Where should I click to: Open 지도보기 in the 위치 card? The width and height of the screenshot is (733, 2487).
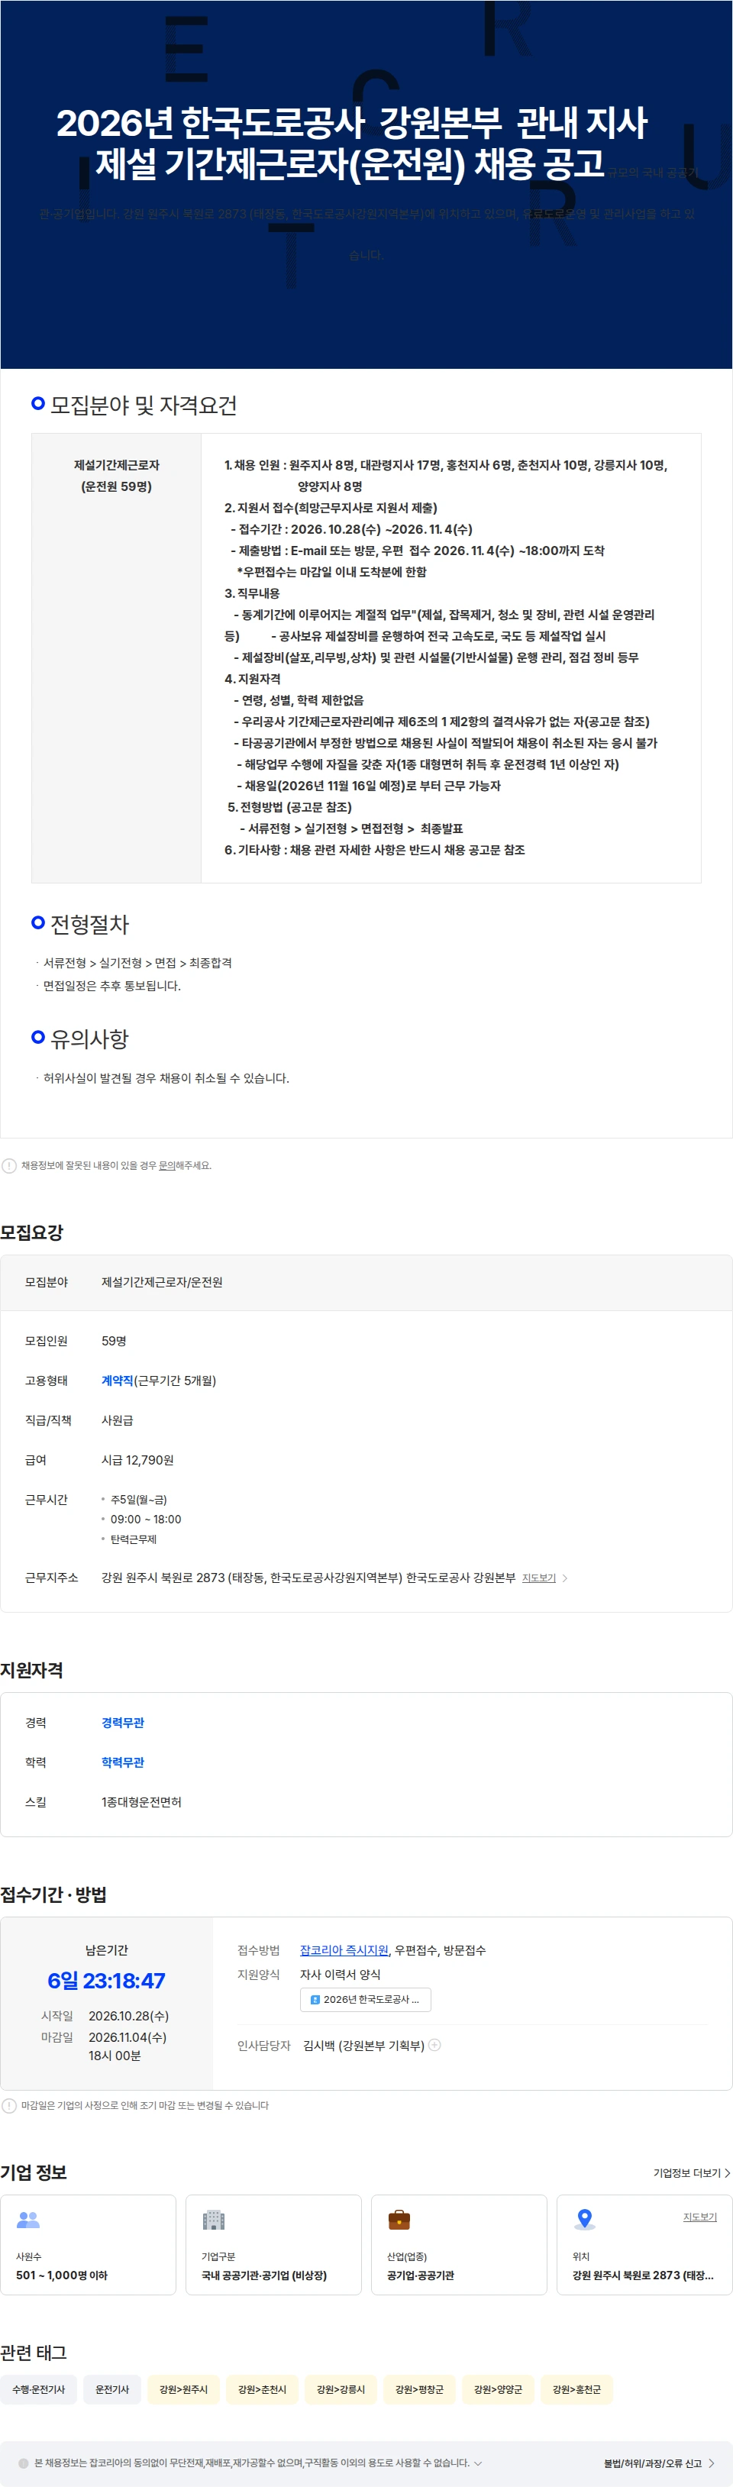coord(700,2217)
